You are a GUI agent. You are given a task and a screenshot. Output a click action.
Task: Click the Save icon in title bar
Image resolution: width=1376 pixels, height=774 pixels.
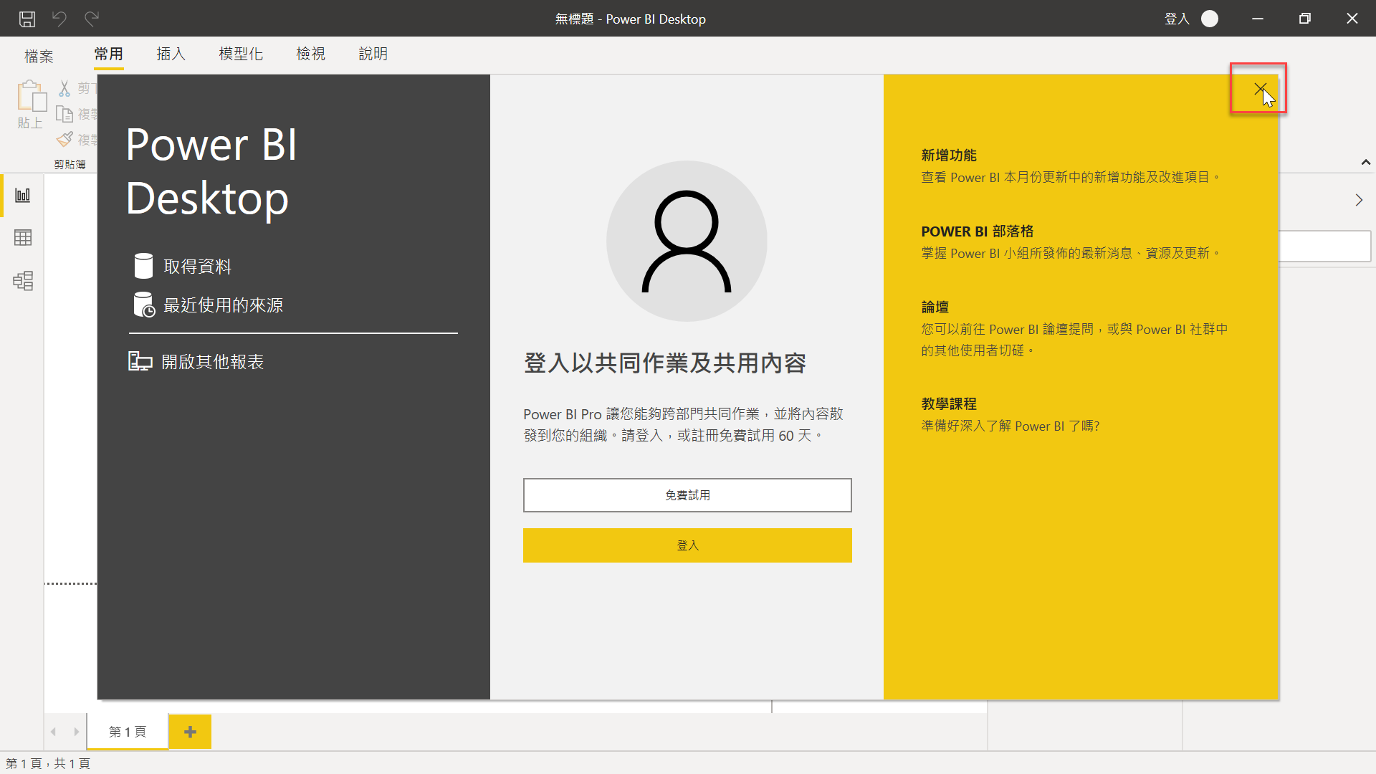(27, 19)
